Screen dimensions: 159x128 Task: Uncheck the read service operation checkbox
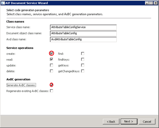51,59
